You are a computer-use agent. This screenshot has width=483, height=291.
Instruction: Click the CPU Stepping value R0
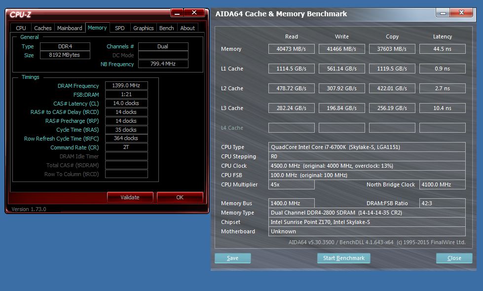367,156
